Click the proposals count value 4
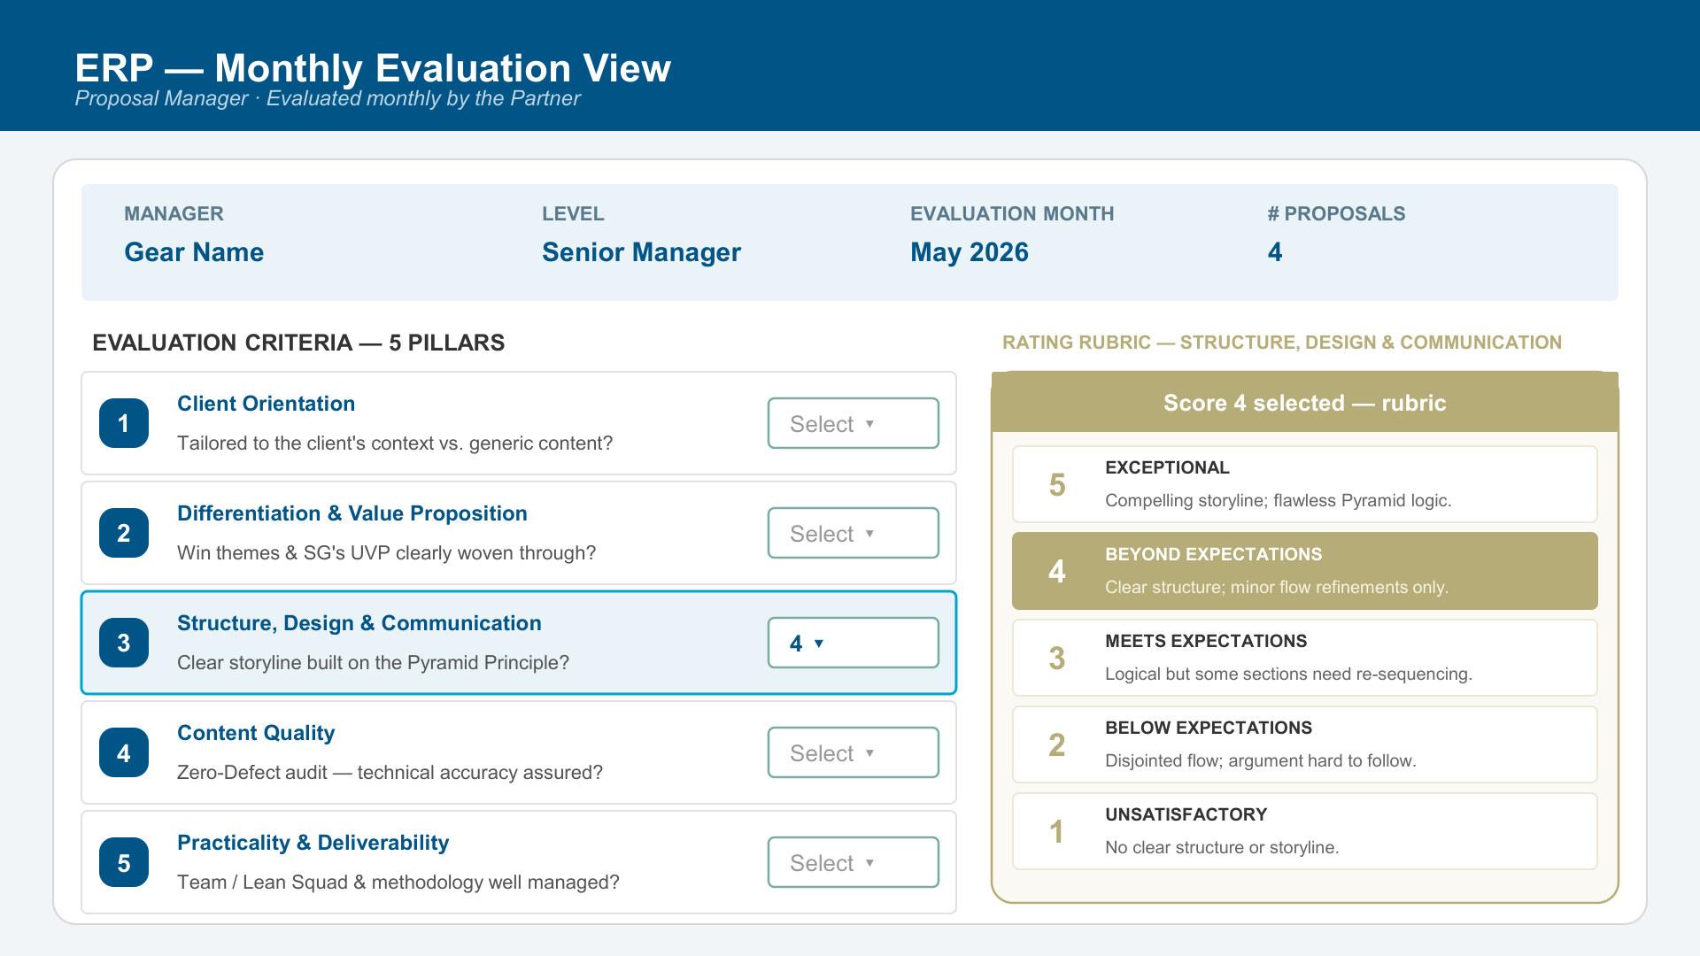The width and height of the screenshot is (1700, 956). point(1275,252)
